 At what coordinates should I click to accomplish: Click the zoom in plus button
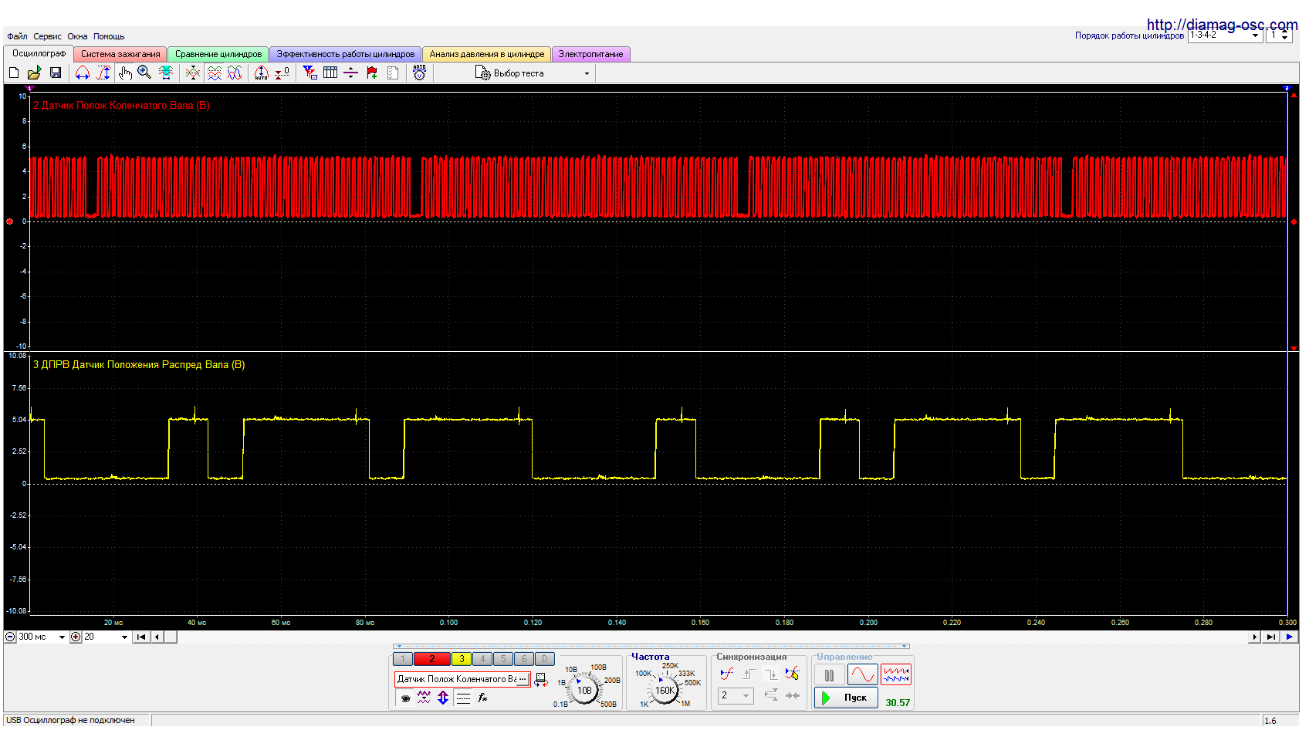click(x=76, y=637)
